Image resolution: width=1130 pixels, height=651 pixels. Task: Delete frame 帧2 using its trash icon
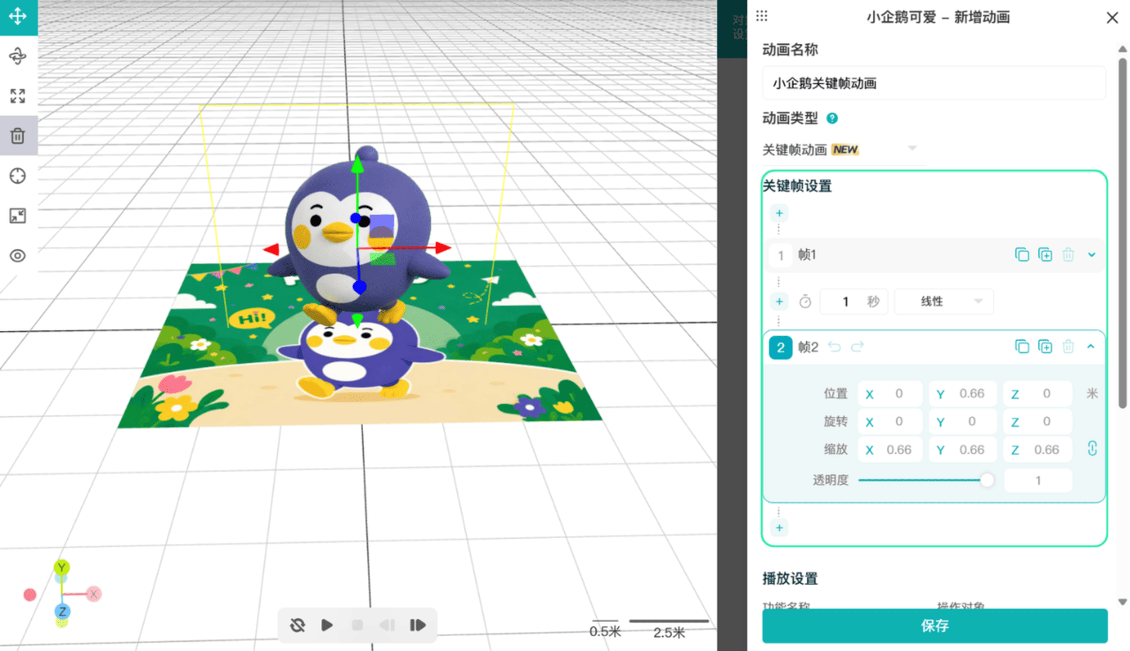click(1068, 347)
